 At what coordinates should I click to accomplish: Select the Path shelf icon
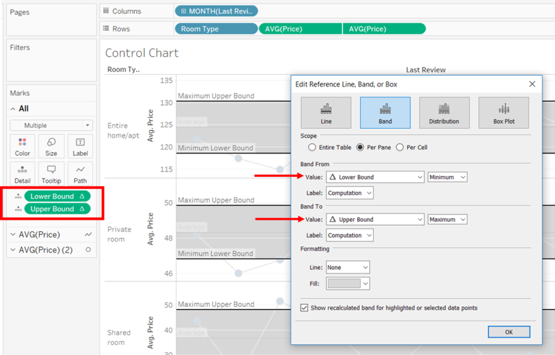click(x=80, y=173)
